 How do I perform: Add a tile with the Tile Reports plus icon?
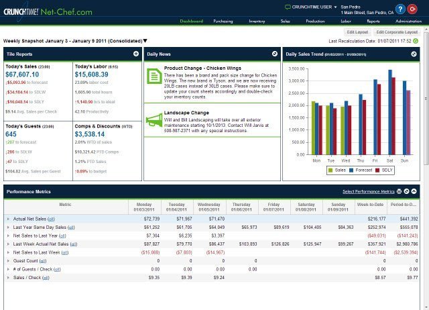tap(136, 54)
